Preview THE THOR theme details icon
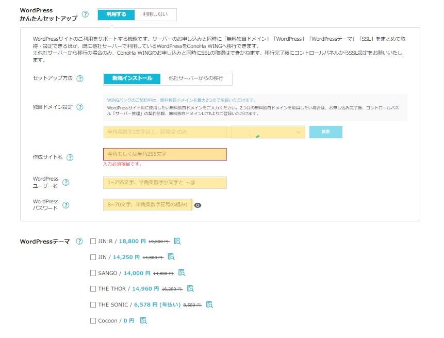444x338 pixels. (x=190, y=288)
